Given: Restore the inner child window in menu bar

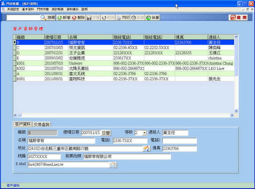Looking at the screenshot, I should click(247, 9).
